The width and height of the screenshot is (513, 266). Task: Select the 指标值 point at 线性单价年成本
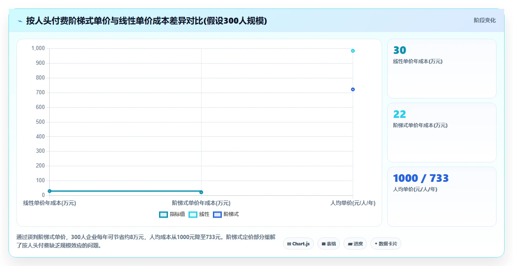(x=50, y=191)
